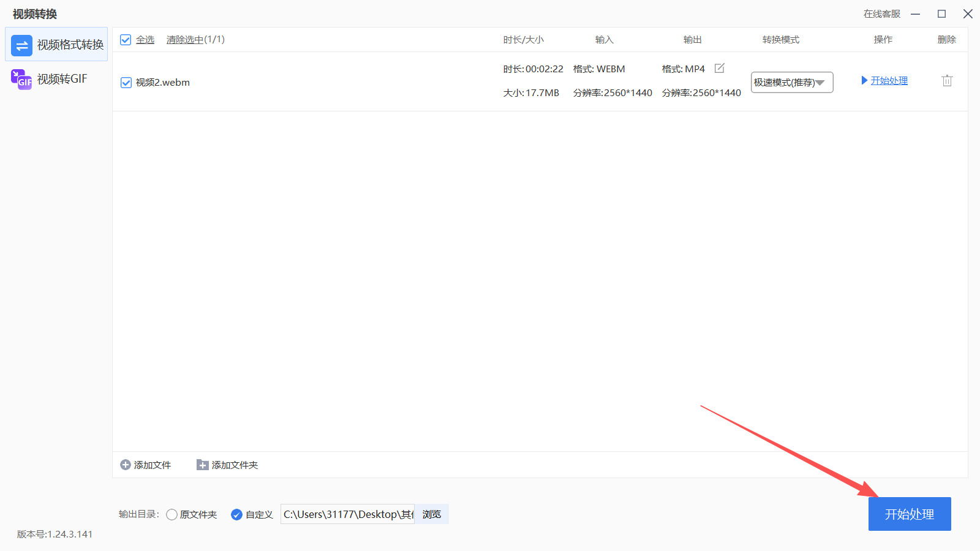Click 添加文件 button
The height and width of the screenshot is (551, 980).
click(146, 465)
